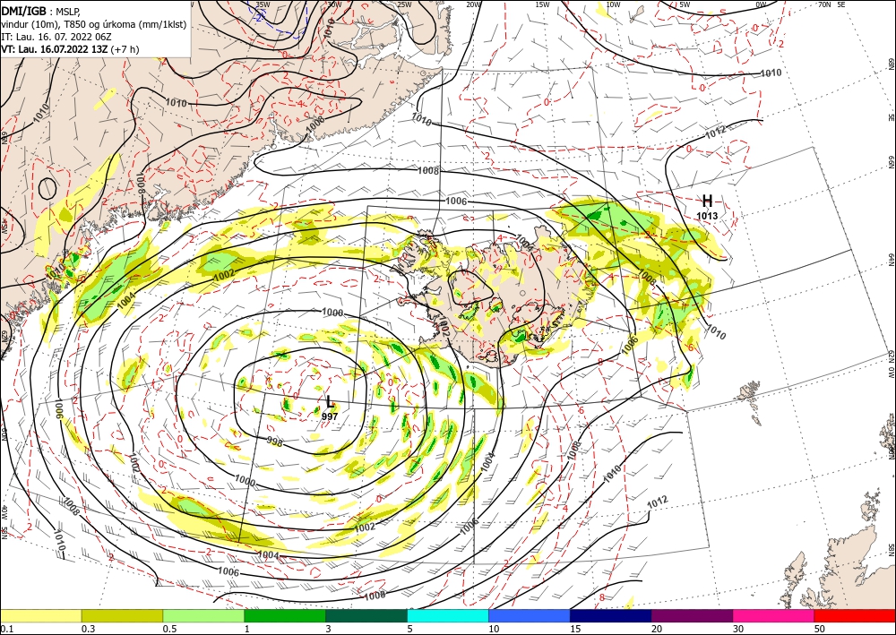896x635 pixels.
Task: Click the '10W' longitude label
Action: pos(613,4)
